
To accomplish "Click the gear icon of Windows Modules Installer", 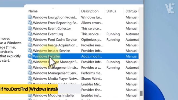I will point(30,95).
